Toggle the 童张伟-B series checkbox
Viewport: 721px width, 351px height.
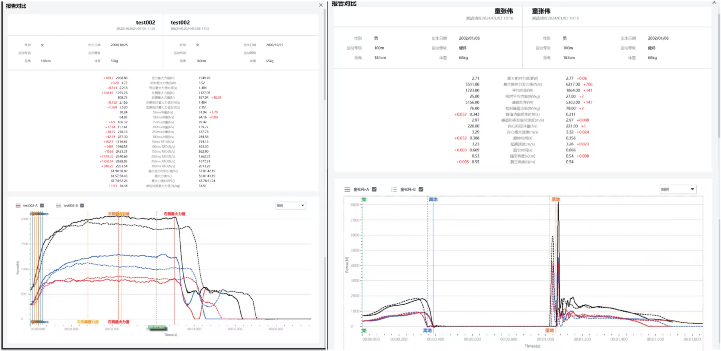pyautogui.click(x=421, y=189)
